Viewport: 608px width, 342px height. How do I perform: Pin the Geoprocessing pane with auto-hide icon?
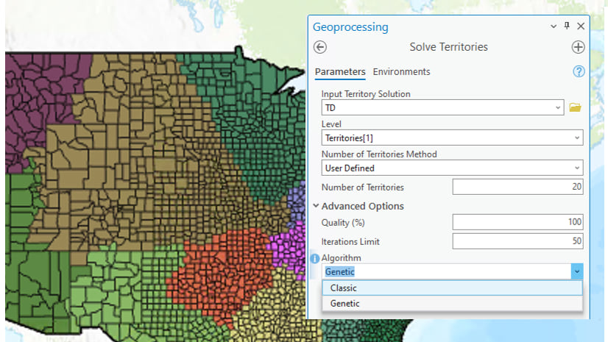[567, 26]
